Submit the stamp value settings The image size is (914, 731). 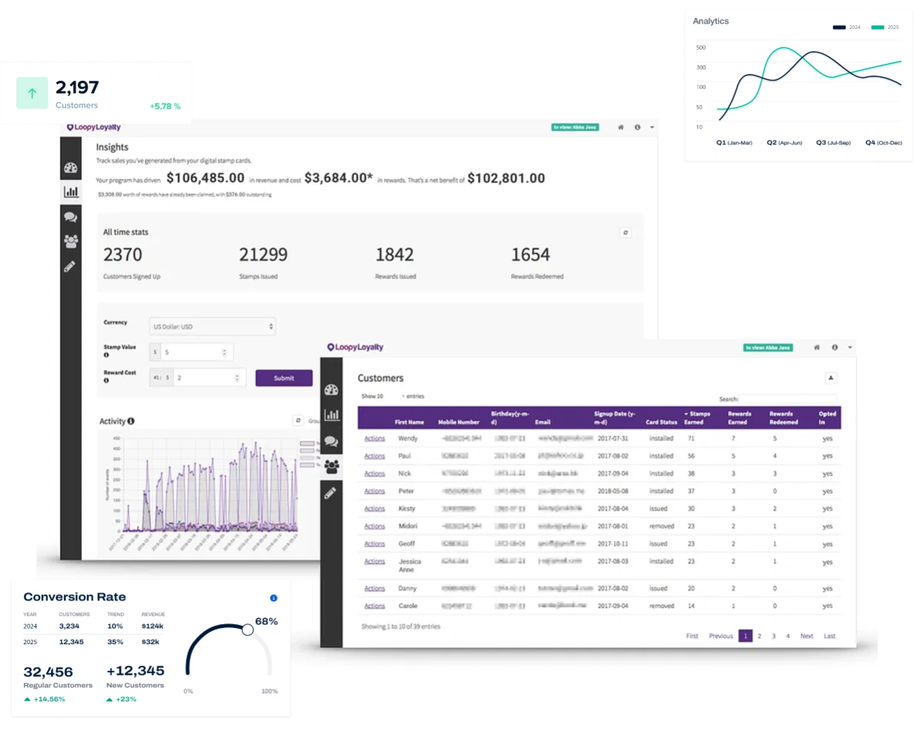[284, 378]
